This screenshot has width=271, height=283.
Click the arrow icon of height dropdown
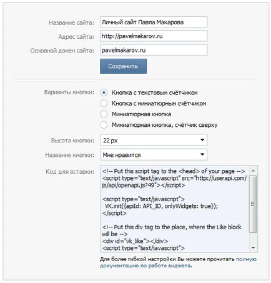(x=202, y=140)
